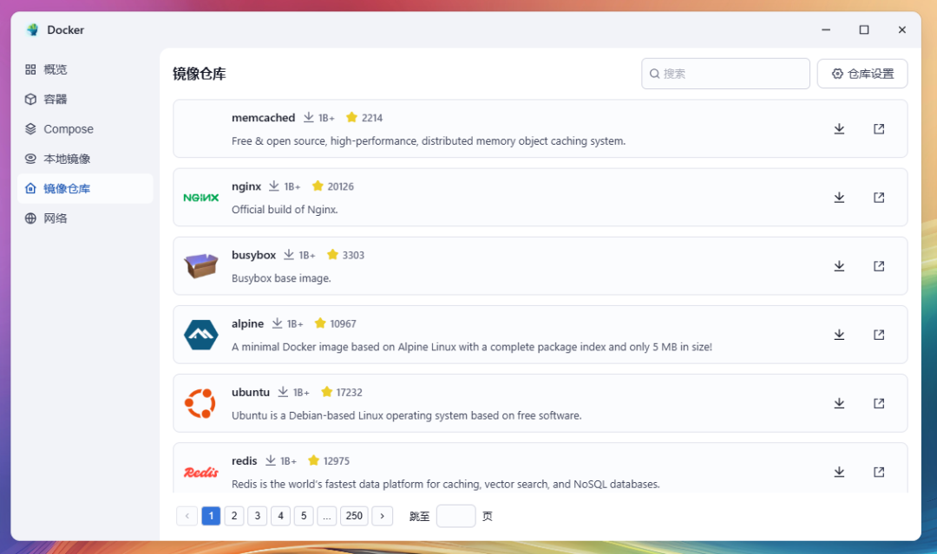937x554 pixels.
Task: Click the redis image name
Action: [x=245, y=461]
